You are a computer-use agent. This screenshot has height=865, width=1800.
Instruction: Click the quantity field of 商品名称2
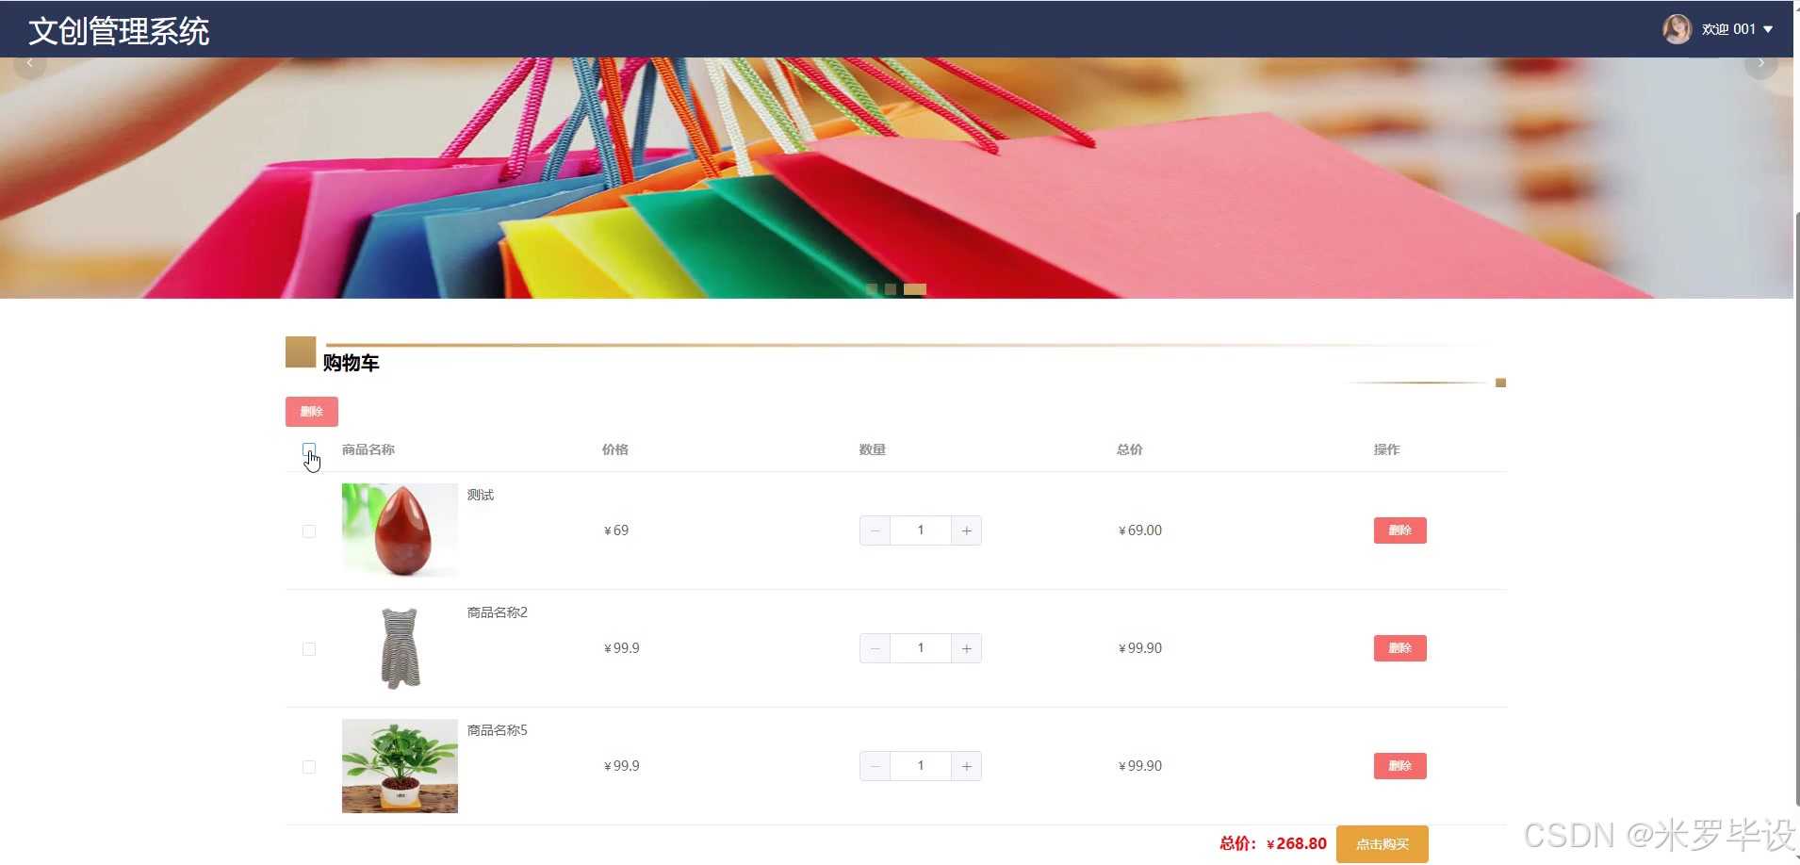coord(921,648)
